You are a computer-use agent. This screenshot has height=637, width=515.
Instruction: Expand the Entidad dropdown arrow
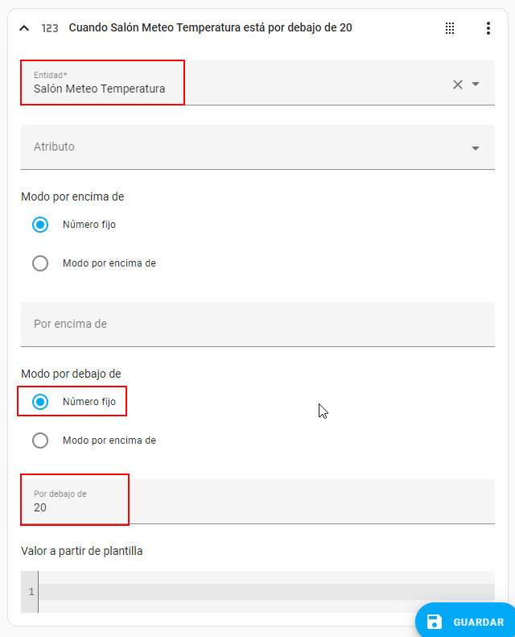[476, 84]
